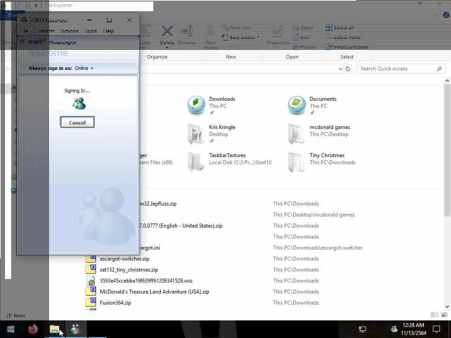Click the New folder ribbon button
Viewport: 451px width, 338px height.
(x=211, y=37)
